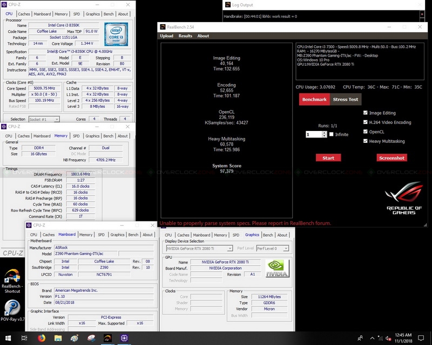Open Task View on the taskbar
Image resolution: width=432 pixels, height=345 pixels.
[24, 338]
